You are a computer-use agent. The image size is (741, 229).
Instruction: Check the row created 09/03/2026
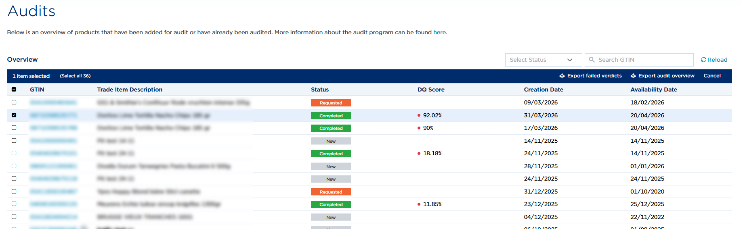click(x=14, y=102)
